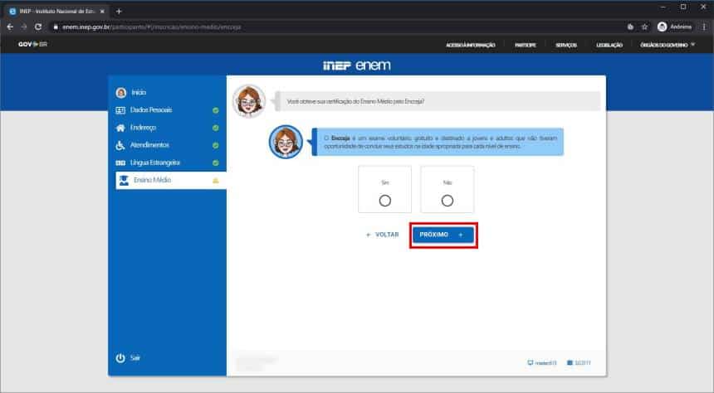Click green check next to Endereço
Screen dimensions: 714x393
[x=215, y=129]
